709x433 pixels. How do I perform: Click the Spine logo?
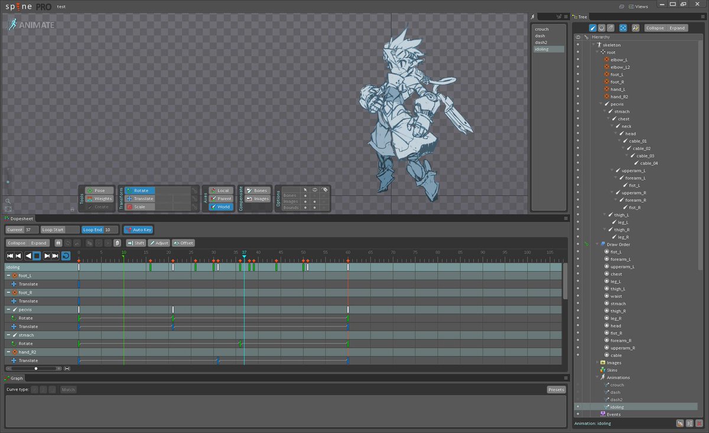coord(28,6)
